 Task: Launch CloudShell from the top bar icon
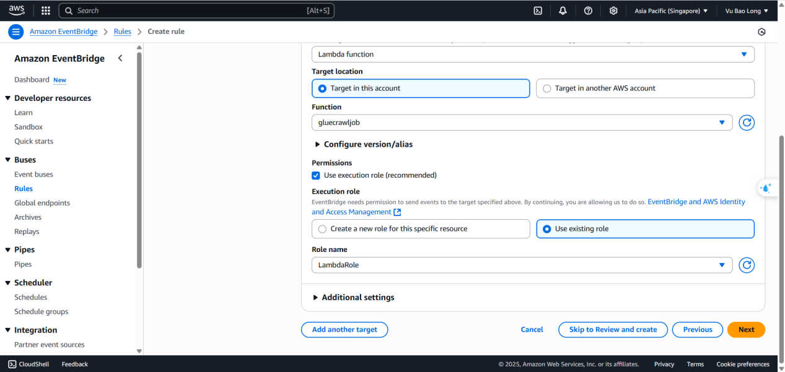[x=538, y=11]
